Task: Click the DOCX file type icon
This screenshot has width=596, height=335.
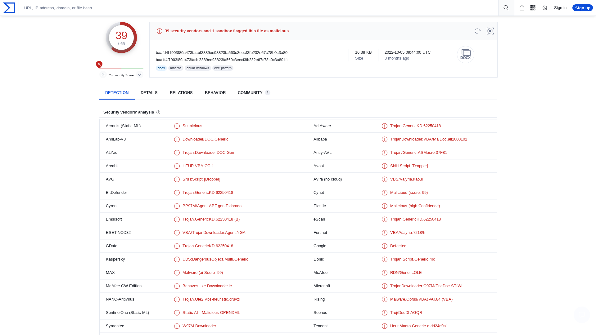Action: (465, 54)
